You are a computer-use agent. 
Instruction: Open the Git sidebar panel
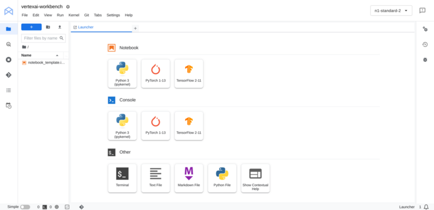pyautogui.click(x=9, y=75)
